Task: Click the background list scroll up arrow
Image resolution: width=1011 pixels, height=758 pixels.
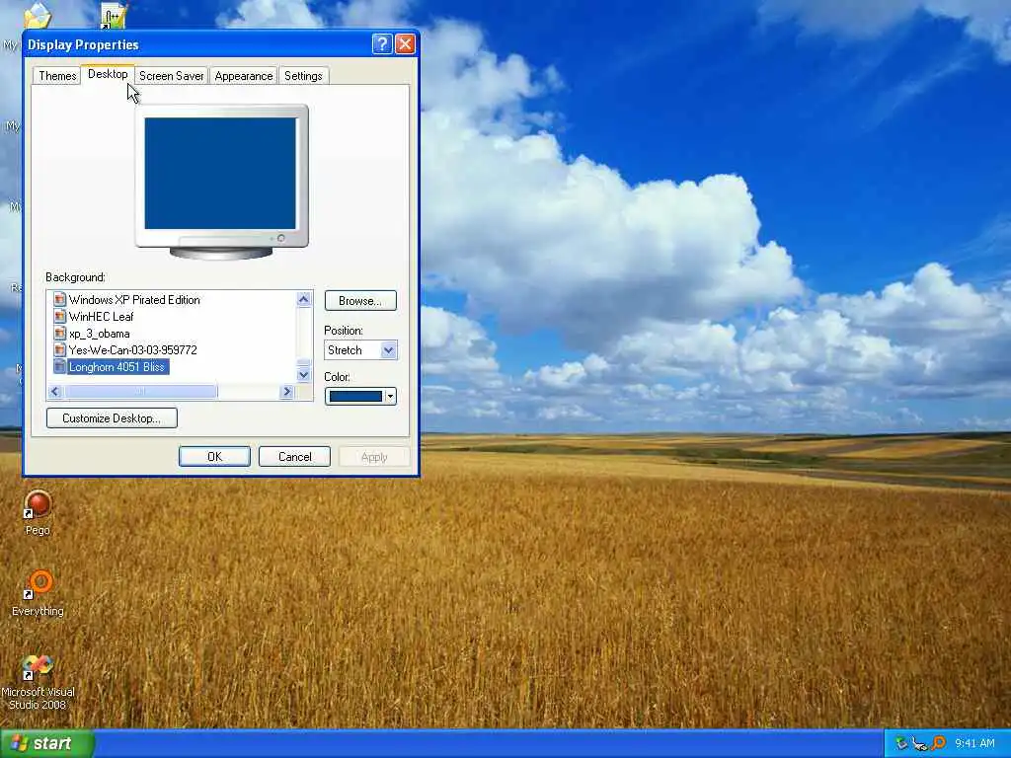Action: [304, 298]
